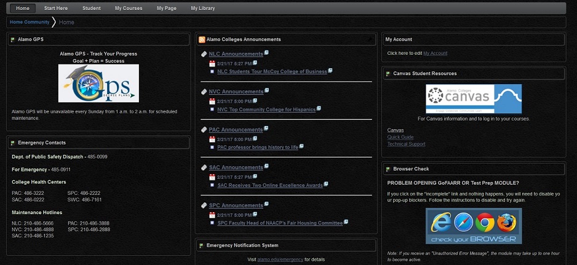The width and height of the screenshot is (577, 265).
Task: Open the NVC Announcements link
Action: click(x=236, y=92)
